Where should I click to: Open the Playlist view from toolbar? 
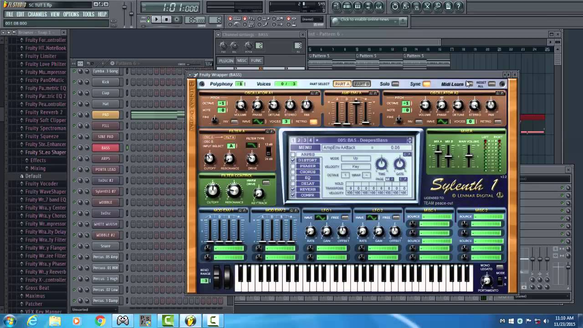coord(336,6)
